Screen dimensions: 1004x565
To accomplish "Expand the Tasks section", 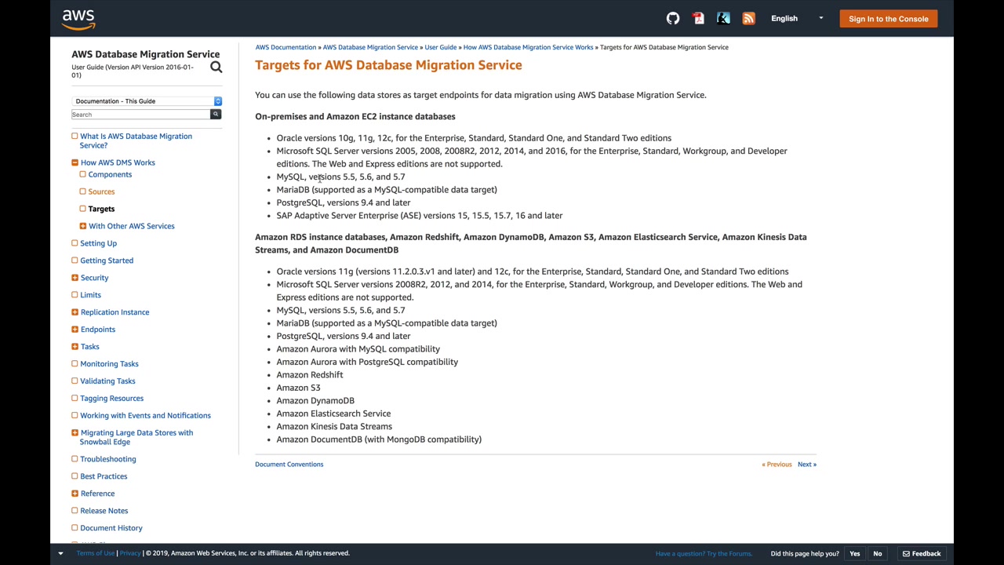I will click(75, 347).
